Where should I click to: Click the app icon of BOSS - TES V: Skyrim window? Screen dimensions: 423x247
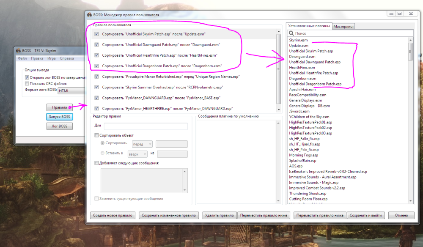(18, 50)
